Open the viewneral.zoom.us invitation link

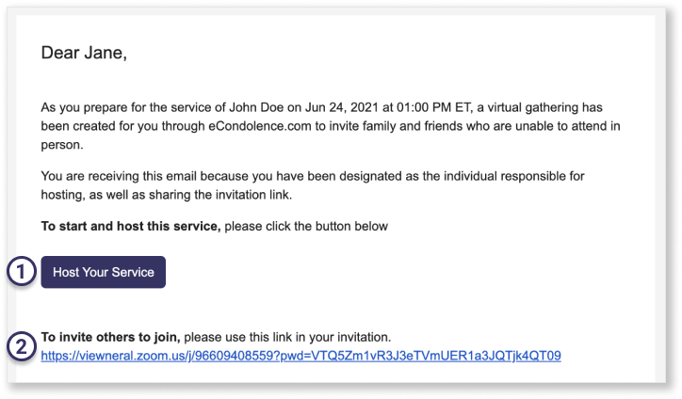tap(301, 356)
